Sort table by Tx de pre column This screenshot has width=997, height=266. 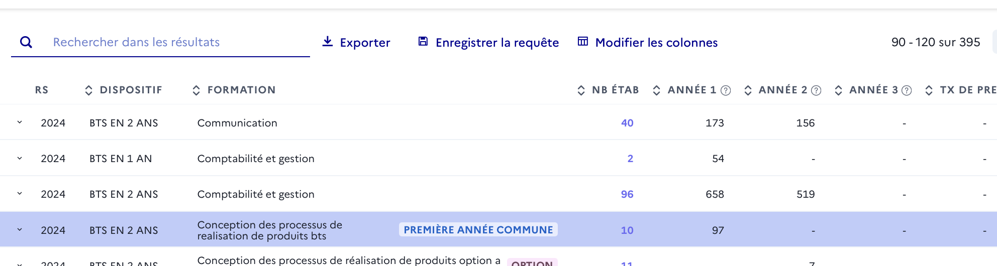point(929,90)
